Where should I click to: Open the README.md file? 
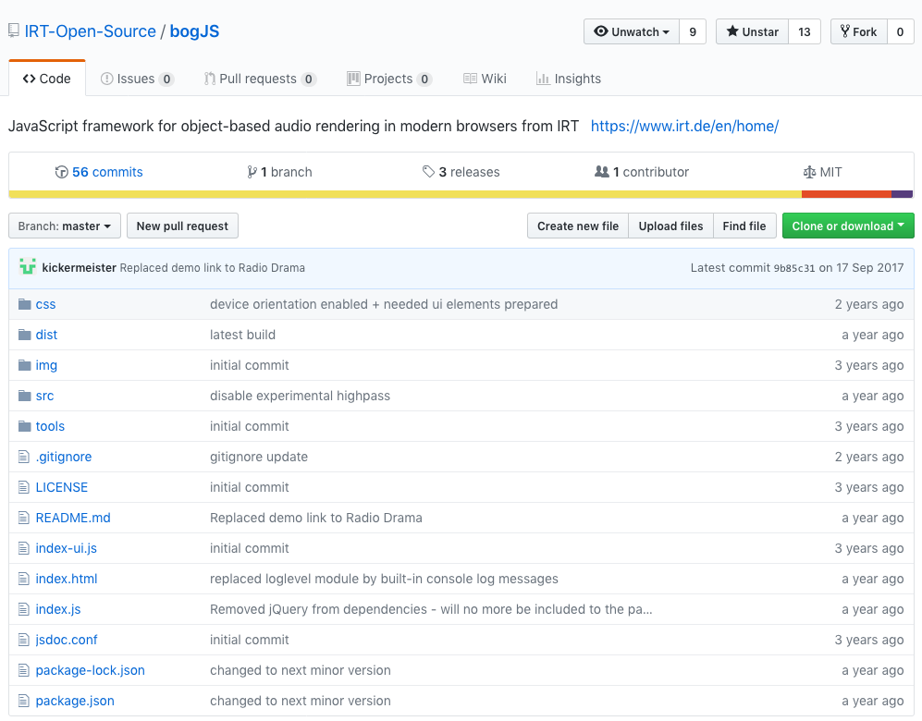(x=73, y=518)
